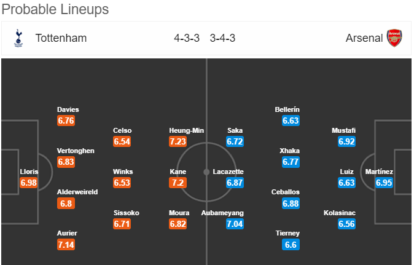Select Kane's 7.2 rating badge
The image size is (414, 265).
178,183
